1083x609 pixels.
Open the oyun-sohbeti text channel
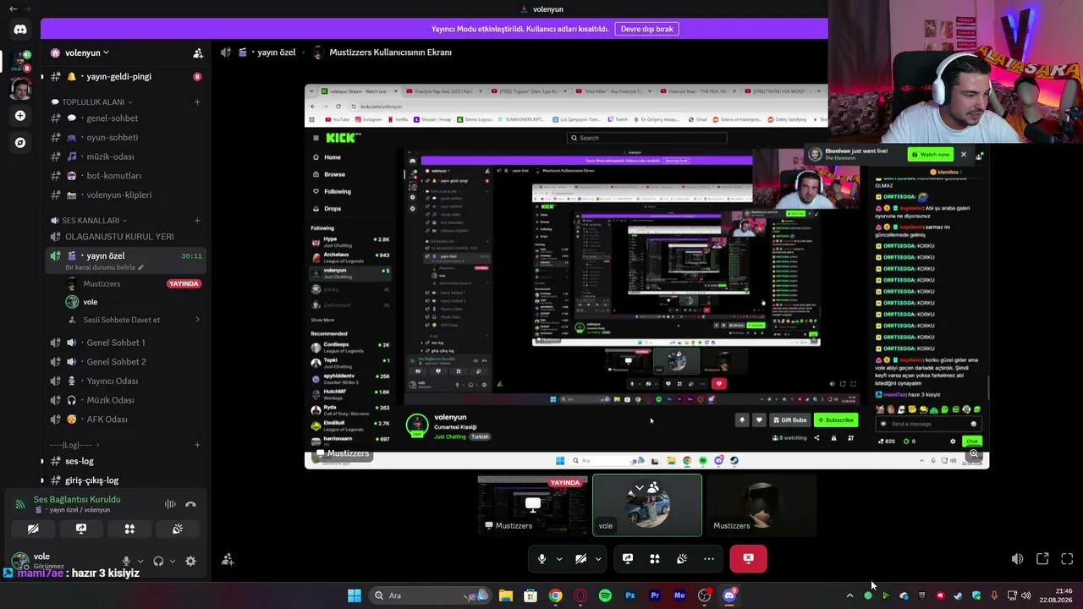[x=124, y=137]
